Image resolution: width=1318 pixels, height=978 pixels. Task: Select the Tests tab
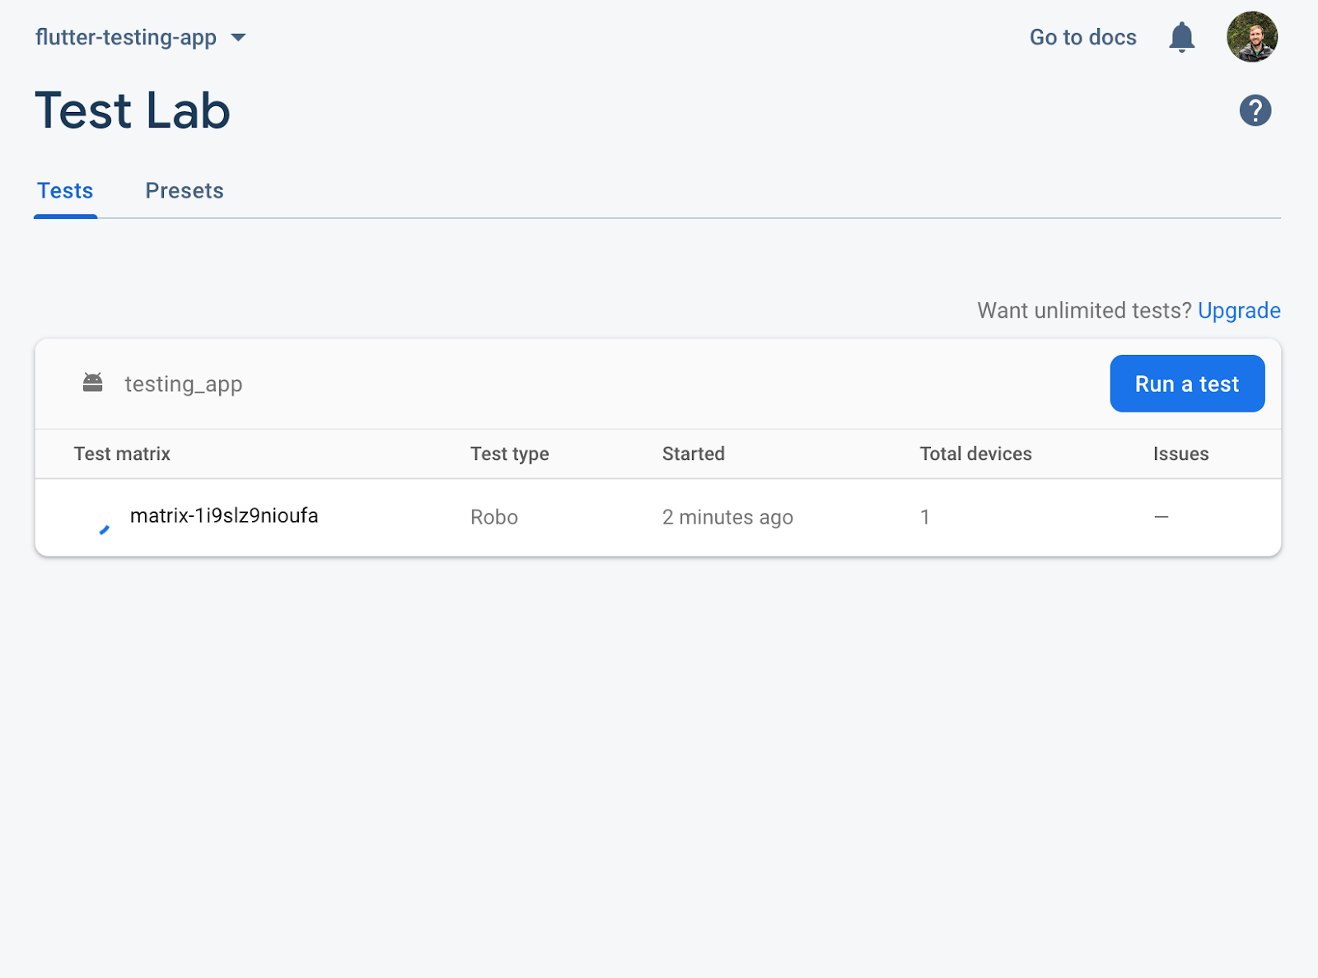(x=65, y=190)
